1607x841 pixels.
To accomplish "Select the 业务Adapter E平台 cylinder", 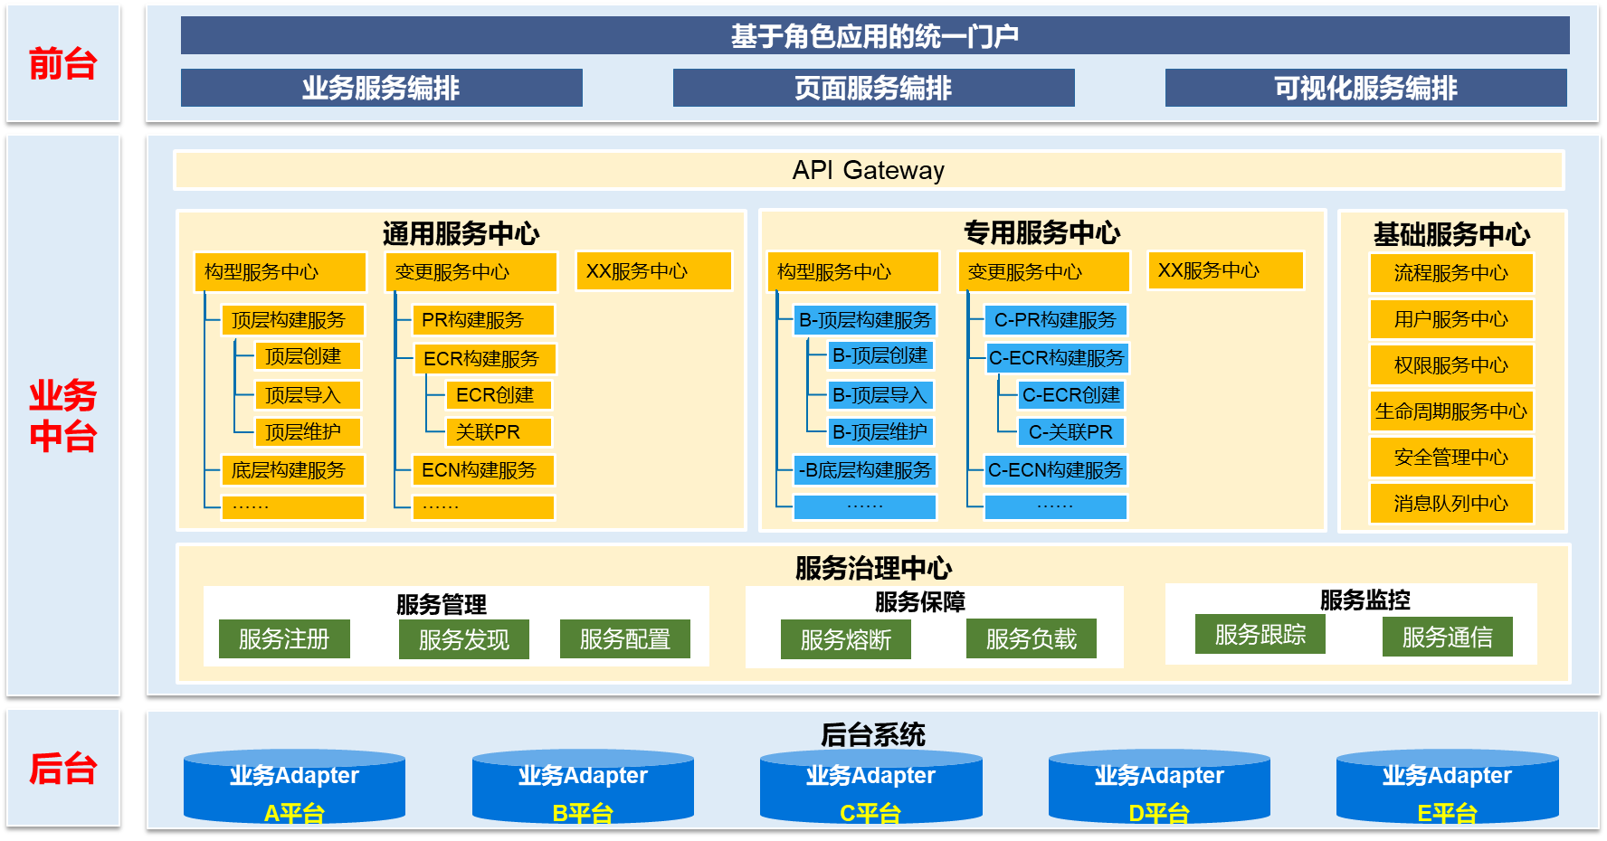I will 1448,787.
